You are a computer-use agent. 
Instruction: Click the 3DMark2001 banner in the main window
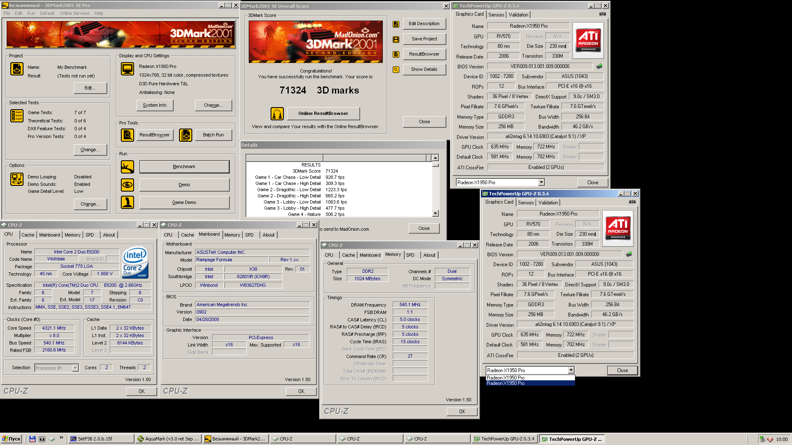[x=121, y=35]
